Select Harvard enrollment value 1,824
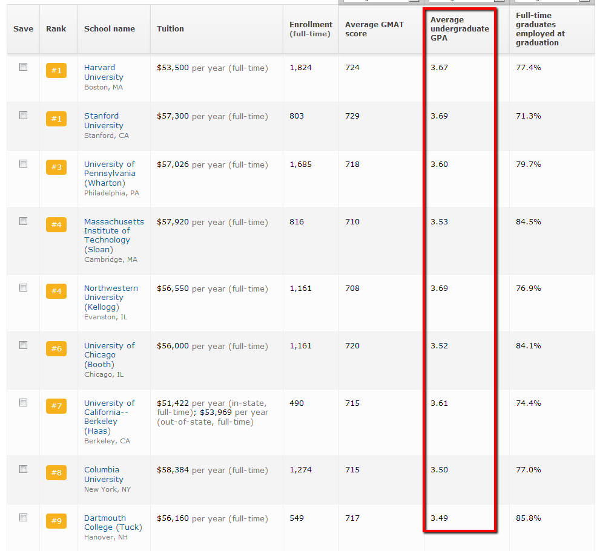This screenshot has width=597, height=551. tap(300, 68)
